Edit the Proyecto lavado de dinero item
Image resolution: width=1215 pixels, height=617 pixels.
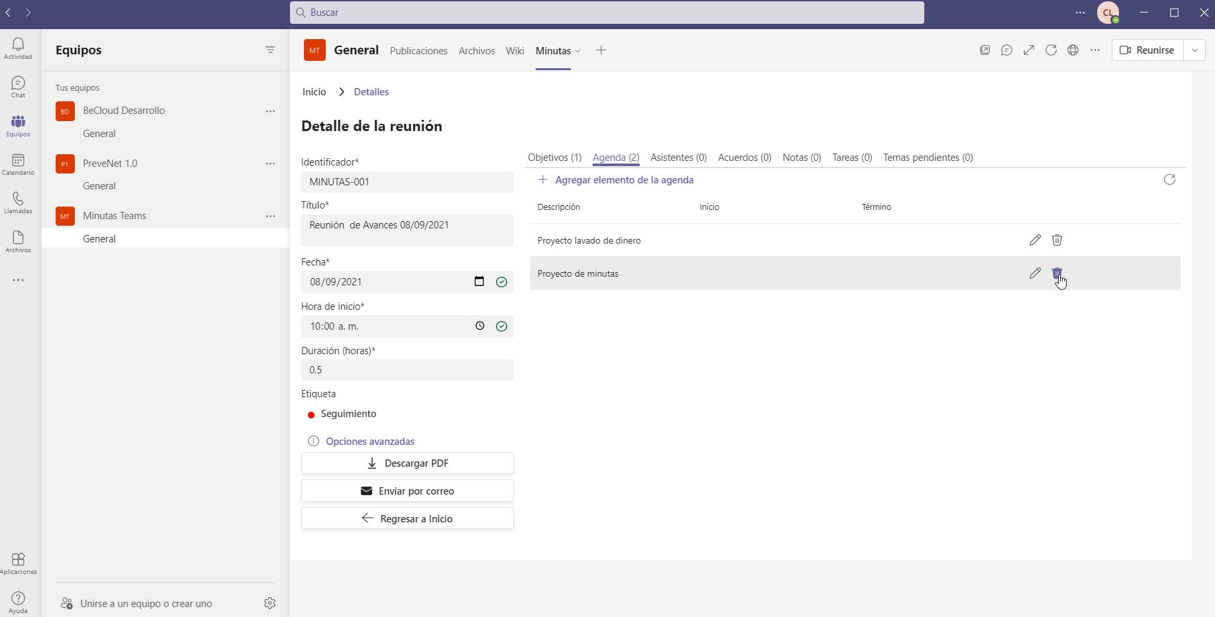pos(1035,240)
